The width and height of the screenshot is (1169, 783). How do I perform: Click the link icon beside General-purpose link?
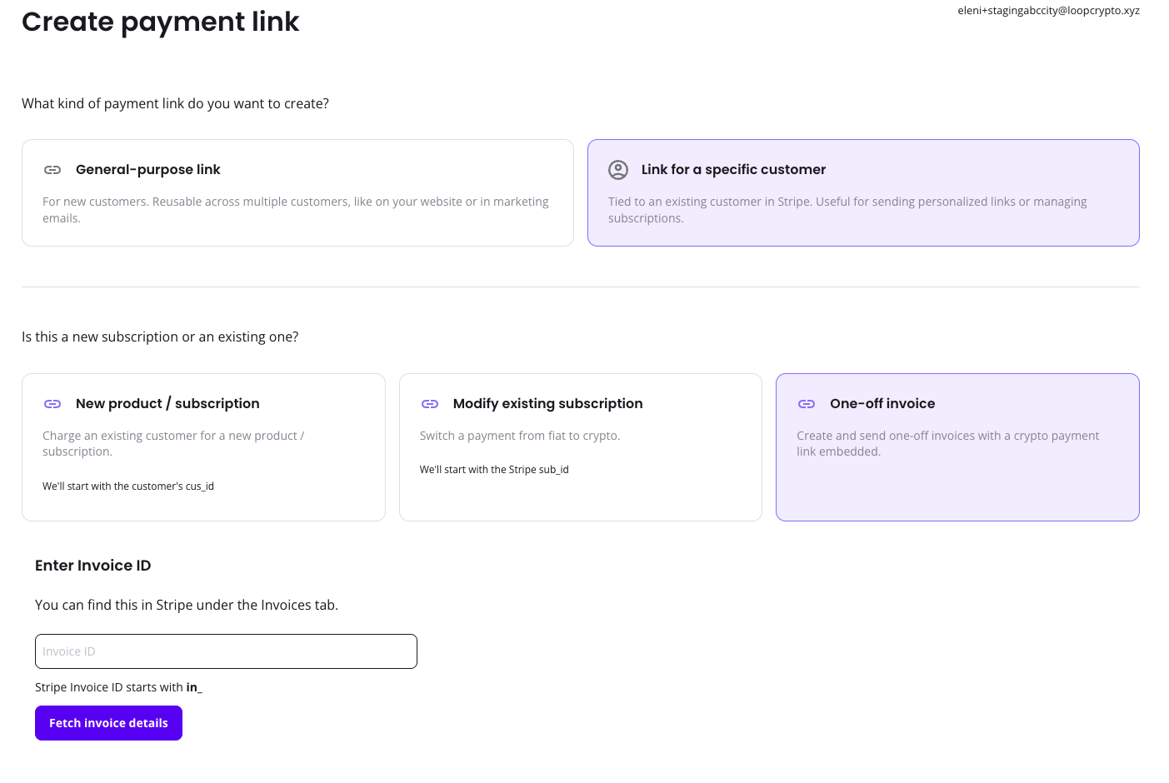click(52, 170)
